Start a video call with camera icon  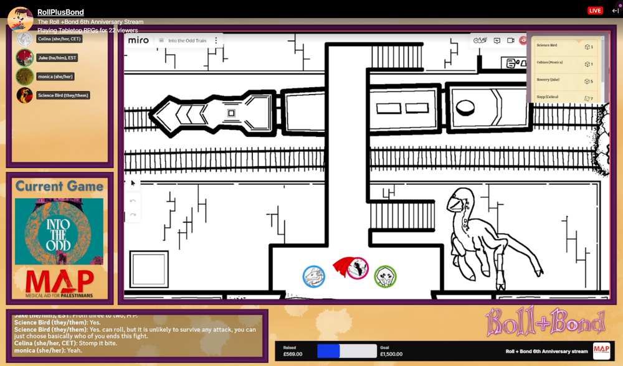(511, 40)
